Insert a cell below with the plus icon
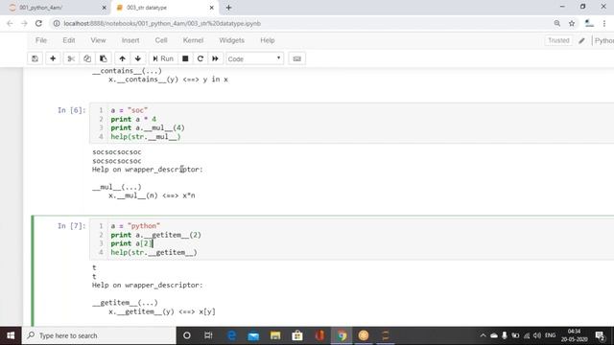This screenshot has height=345, width=614. [53, 58]
